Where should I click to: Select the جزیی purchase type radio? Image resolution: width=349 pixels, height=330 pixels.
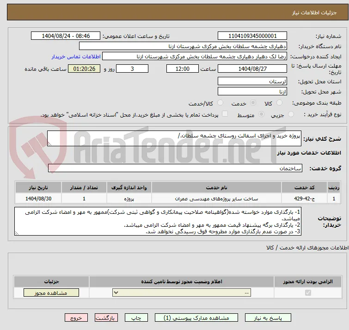(x=291, y=114)
